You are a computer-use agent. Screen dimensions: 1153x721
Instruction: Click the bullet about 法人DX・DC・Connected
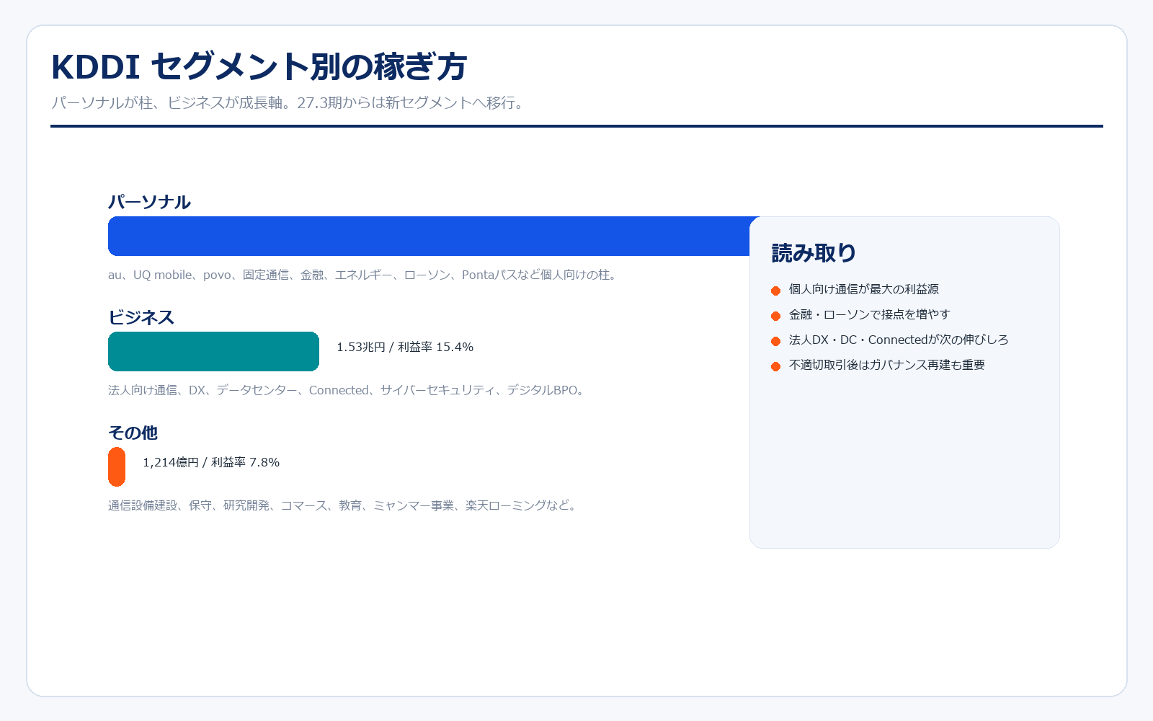[x=899, y=340]
